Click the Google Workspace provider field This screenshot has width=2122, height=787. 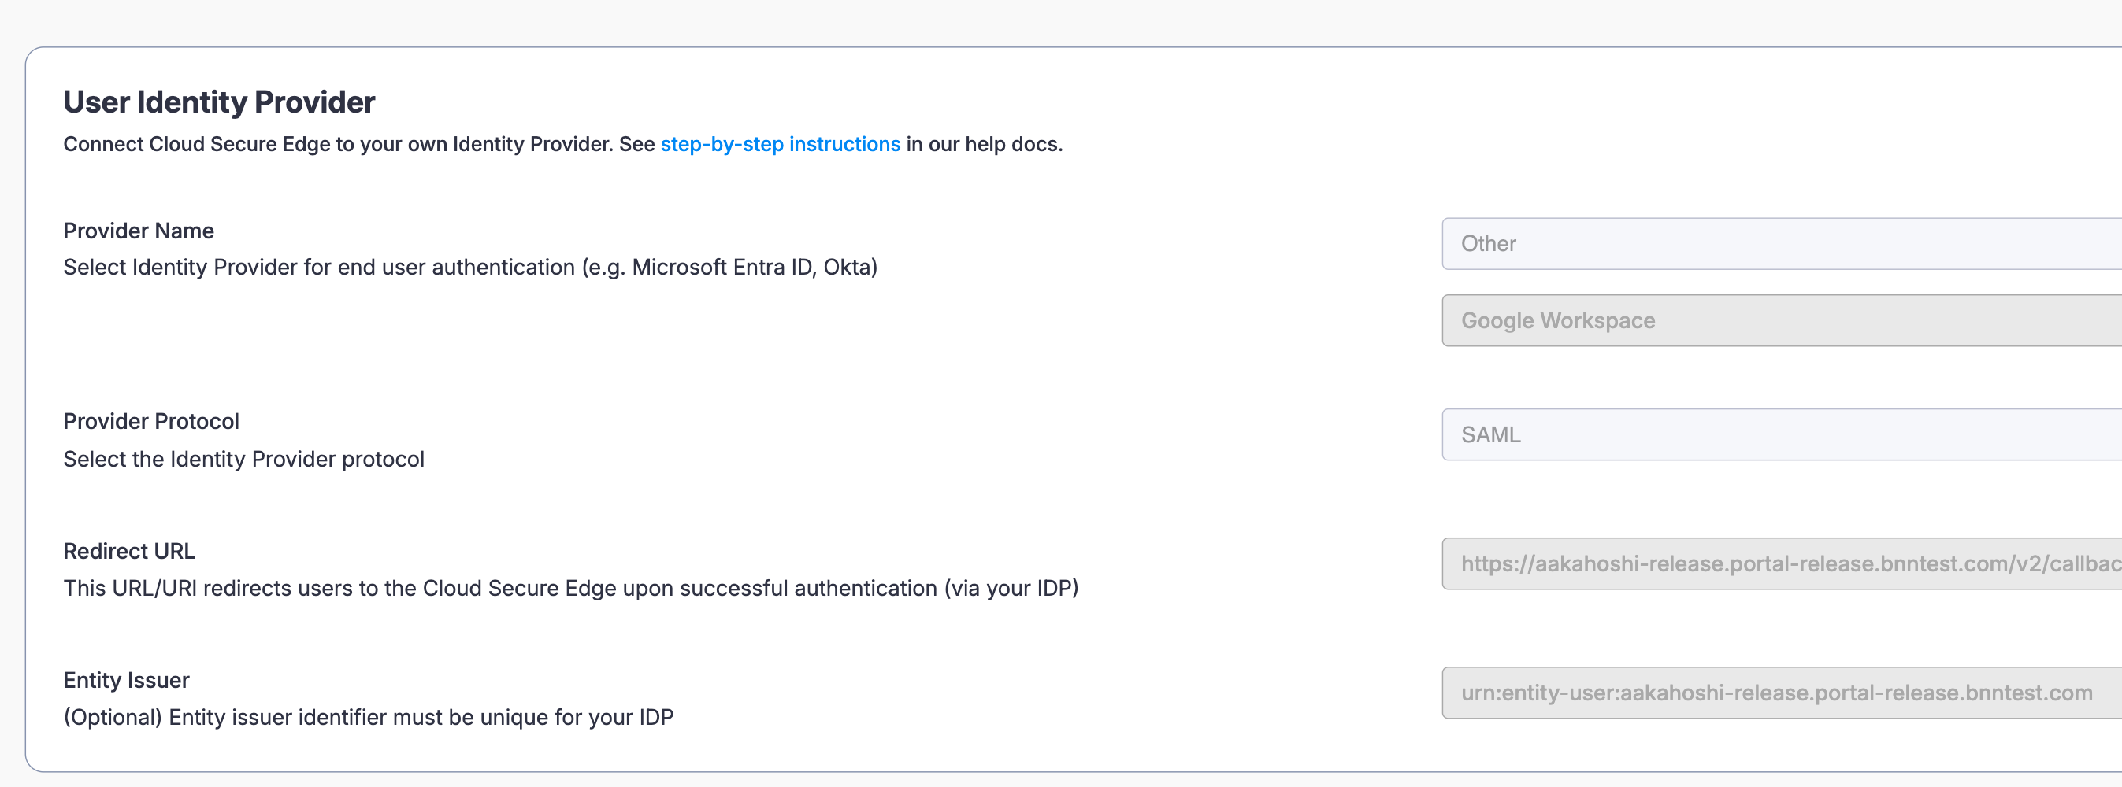[x=1779, y=320]
